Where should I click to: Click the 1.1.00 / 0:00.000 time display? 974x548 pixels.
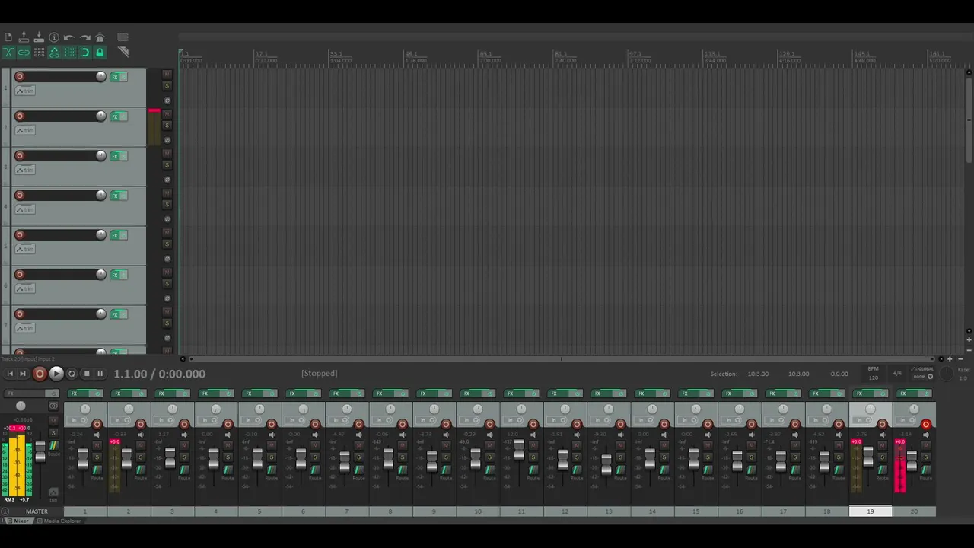(x=160, y=374)
